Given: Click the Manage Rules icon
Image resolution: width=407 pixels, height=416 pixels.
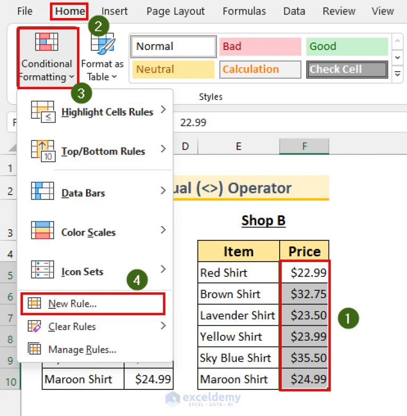Looking at the screenshot, I should [x=34, y=349].
